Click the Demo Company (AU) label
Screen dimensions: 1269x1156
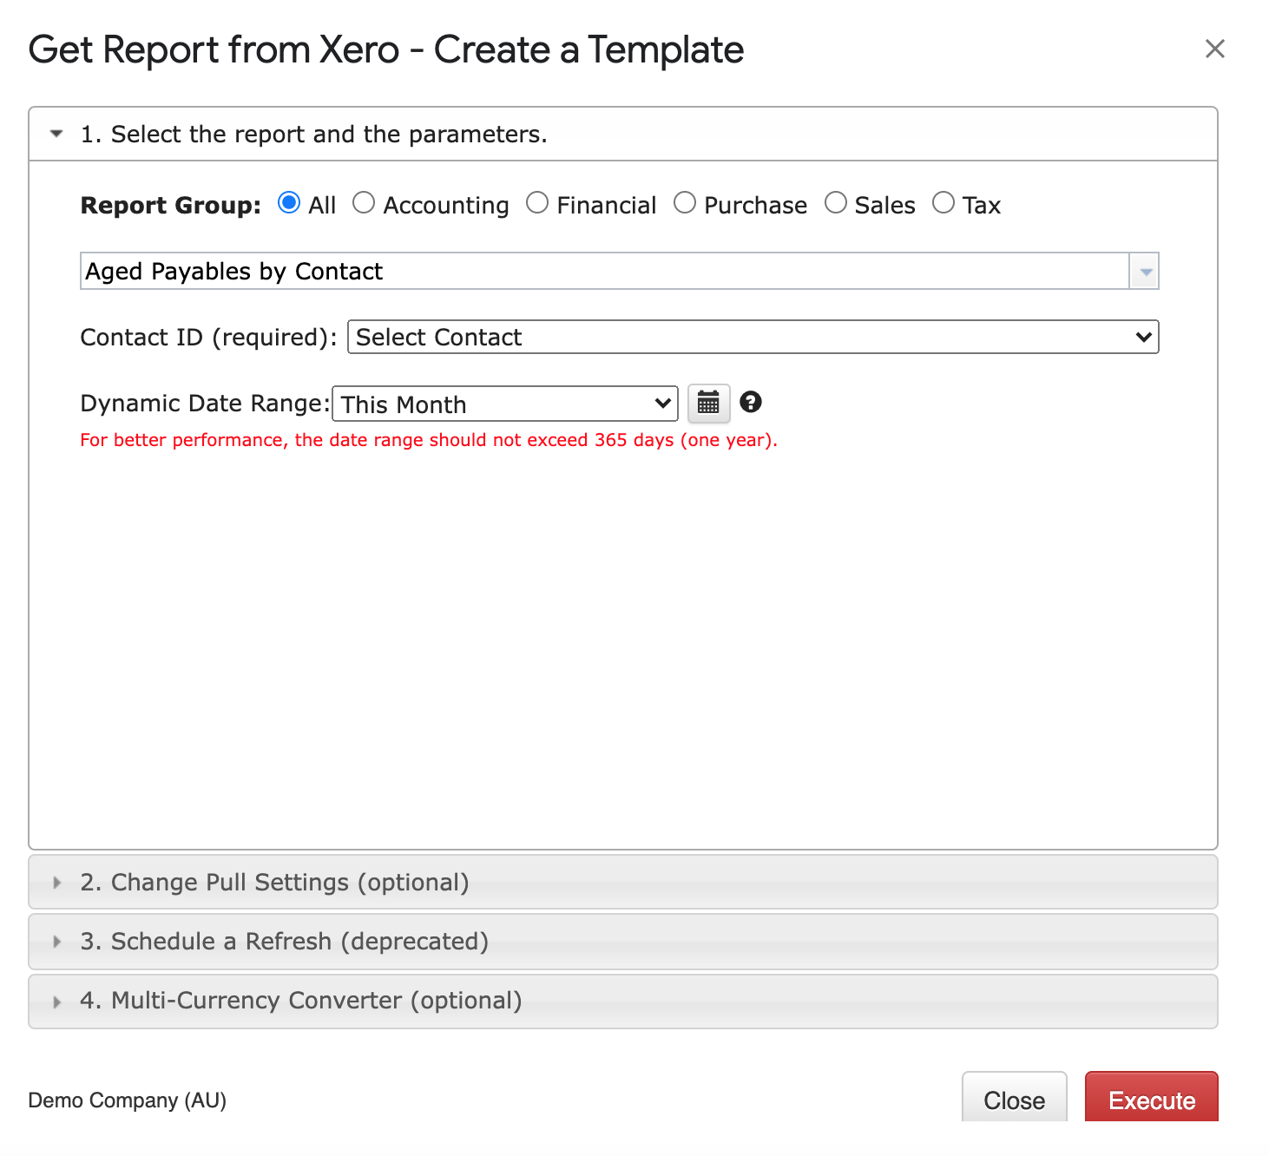pos(128,1100)
